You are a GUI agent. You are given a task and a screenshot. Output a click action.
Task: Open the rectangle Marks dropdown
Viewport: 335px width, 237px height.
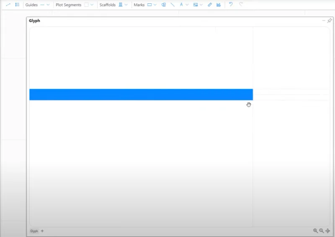coord(155,5)
